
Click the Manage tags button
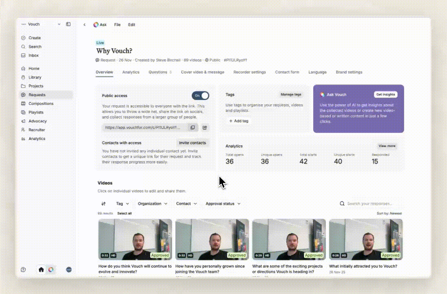coord(291,94)
